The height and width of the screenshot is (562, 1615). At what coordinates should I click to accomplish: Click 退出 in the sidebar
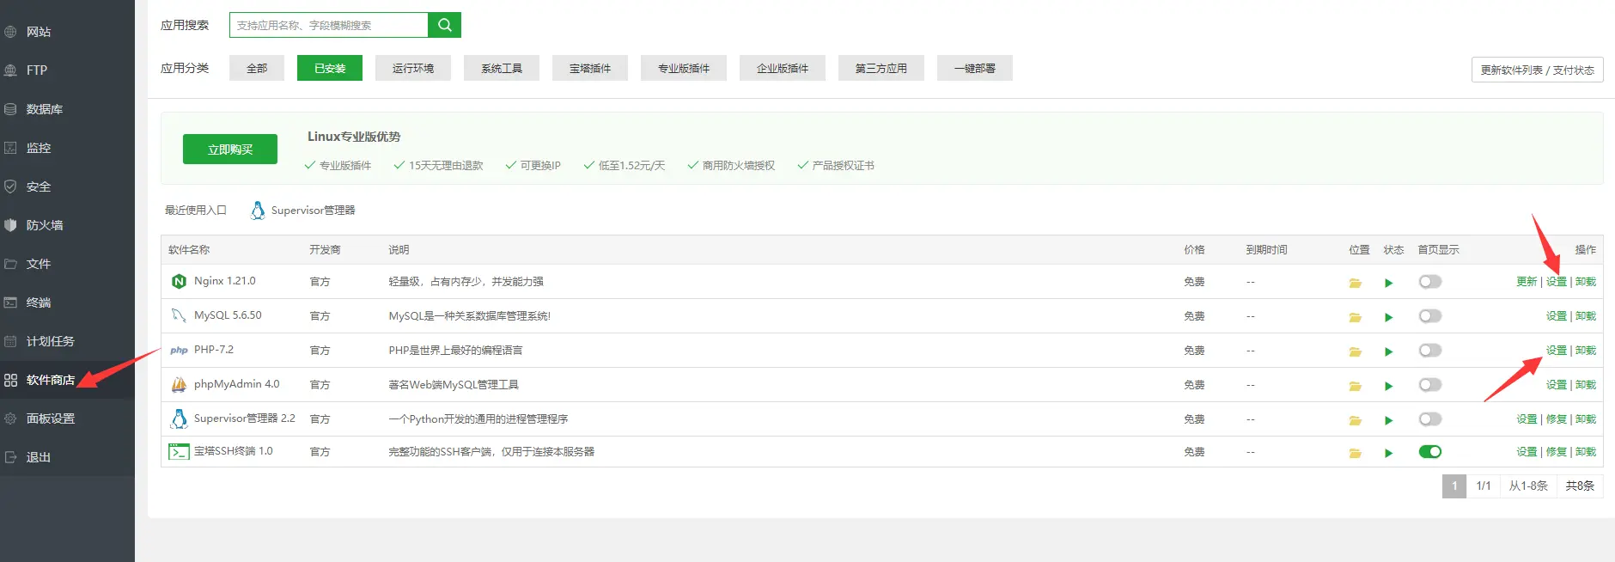coord(39,457)
